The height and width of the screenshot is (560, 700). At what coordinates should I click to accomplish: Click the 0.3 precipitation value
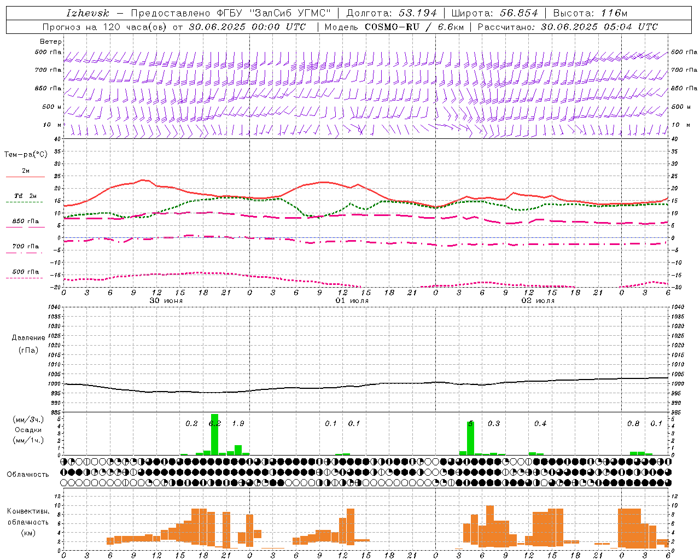point(494,424)
